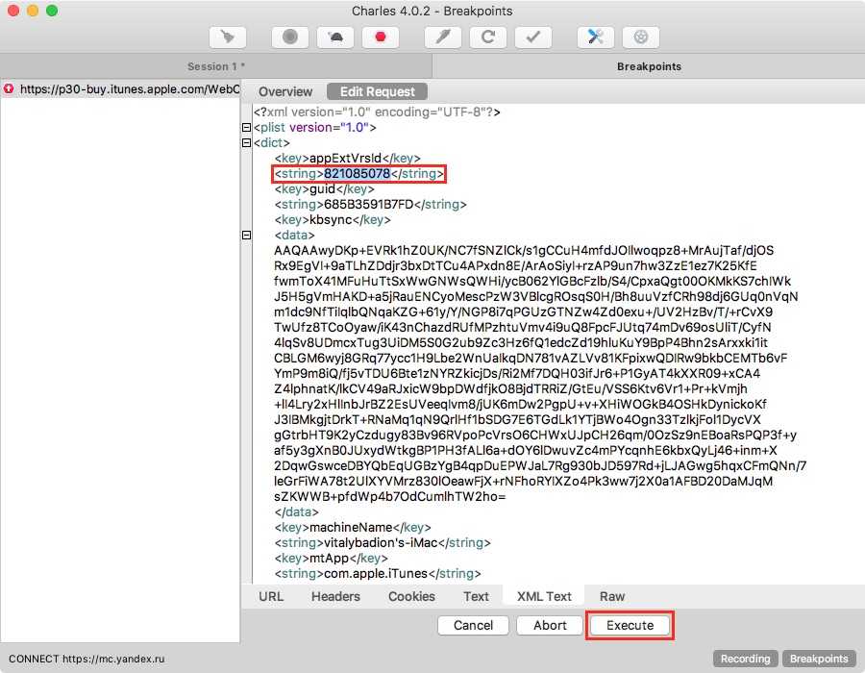This screenshot has height=673, width=865.
Task: Click the guid key line
Action: click(x=325, y=189)
